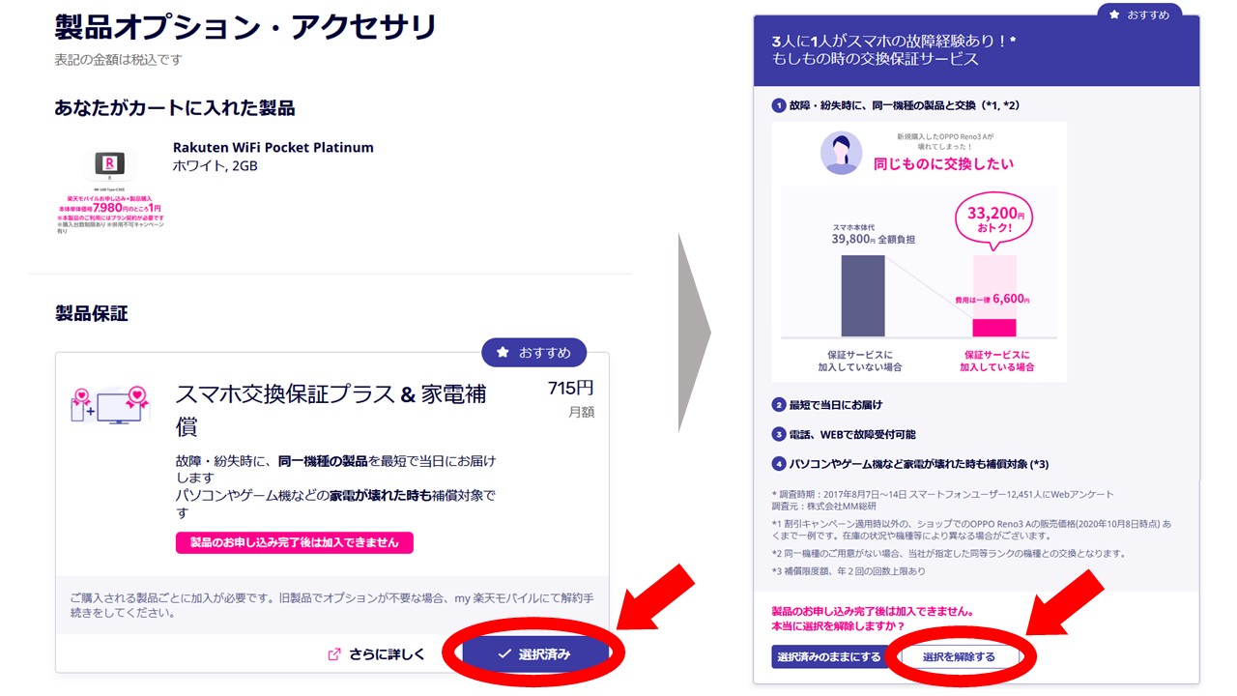
Task: Click 選択を解除する to deselect the warranty
Action: point(959,657)
